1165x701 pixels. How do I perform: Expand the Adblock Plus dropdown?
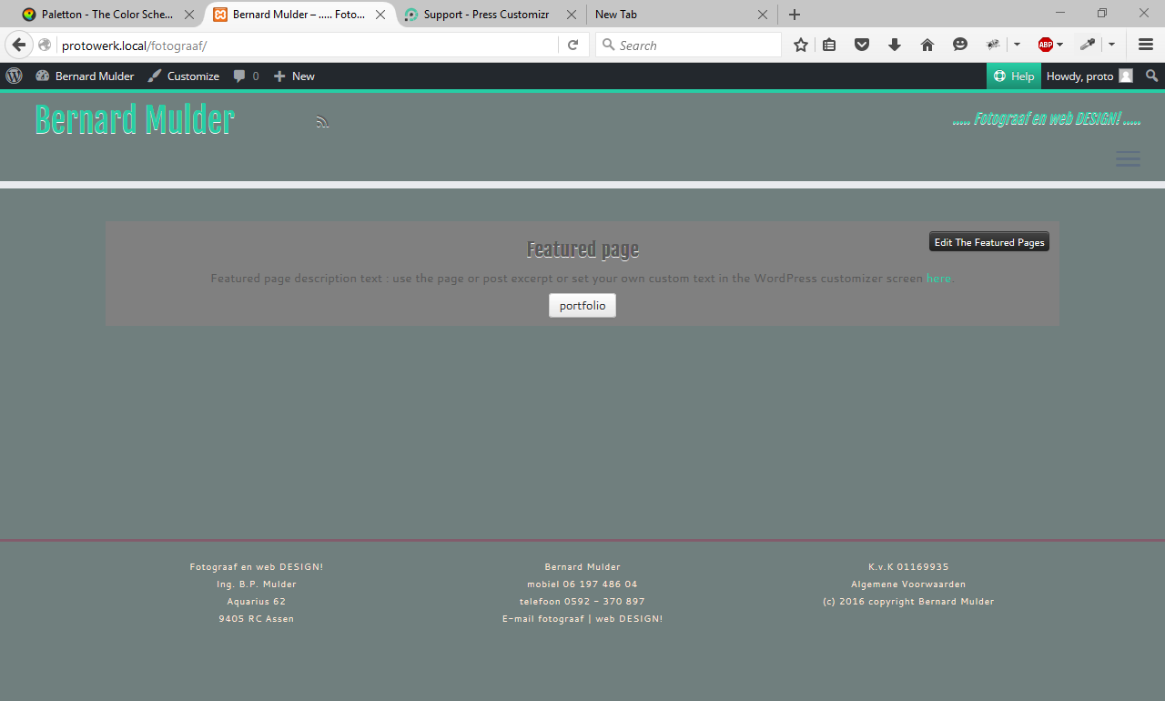(1060, 46)
